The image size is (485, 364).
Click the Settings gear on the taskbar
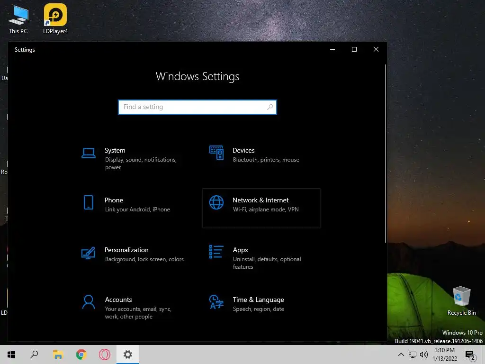point(128,355)
